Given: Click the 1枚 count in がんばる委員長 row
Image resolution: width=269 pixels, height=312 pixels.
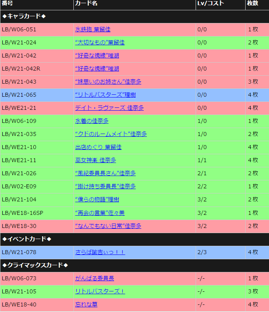Looking at the screenshot, I should tap(253, 279).
